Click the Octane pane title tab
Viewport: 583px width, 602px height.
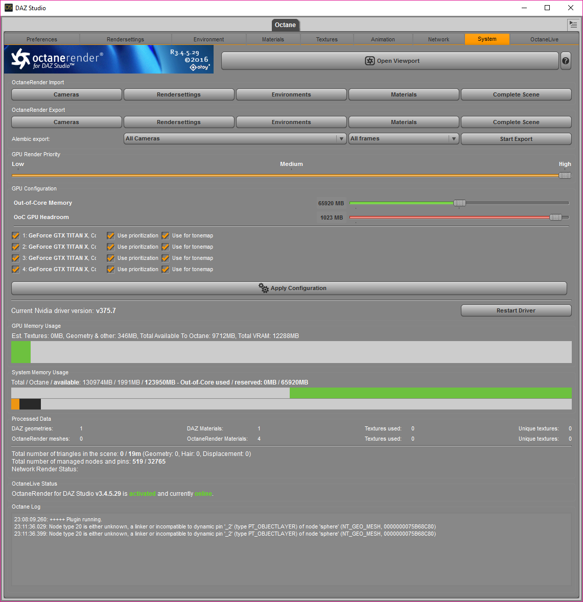[x=285, y=25]
